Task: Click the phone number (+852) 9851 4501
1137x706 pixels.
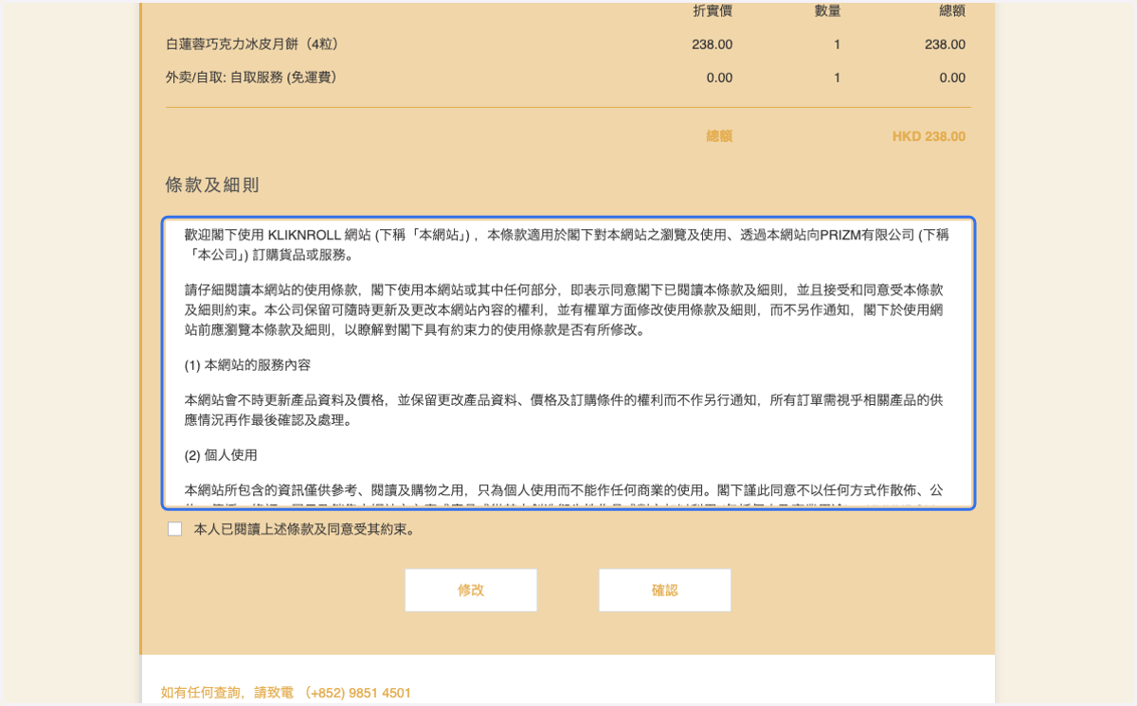Action: (358, 693)
